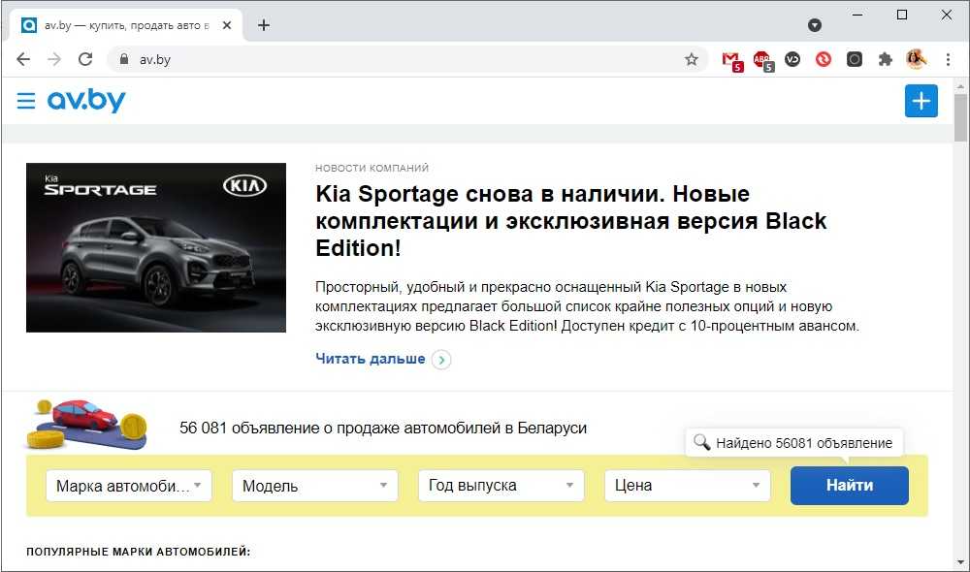Screen dimensions: 970x572
Task: Open the Chrome extensions puzzle icon
Action: pos(885,59)
